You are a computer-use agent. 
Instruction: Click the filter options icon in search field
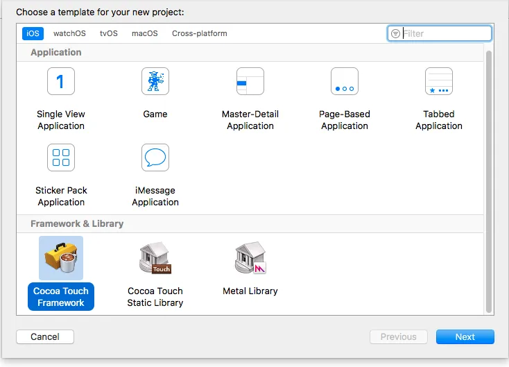395,33
